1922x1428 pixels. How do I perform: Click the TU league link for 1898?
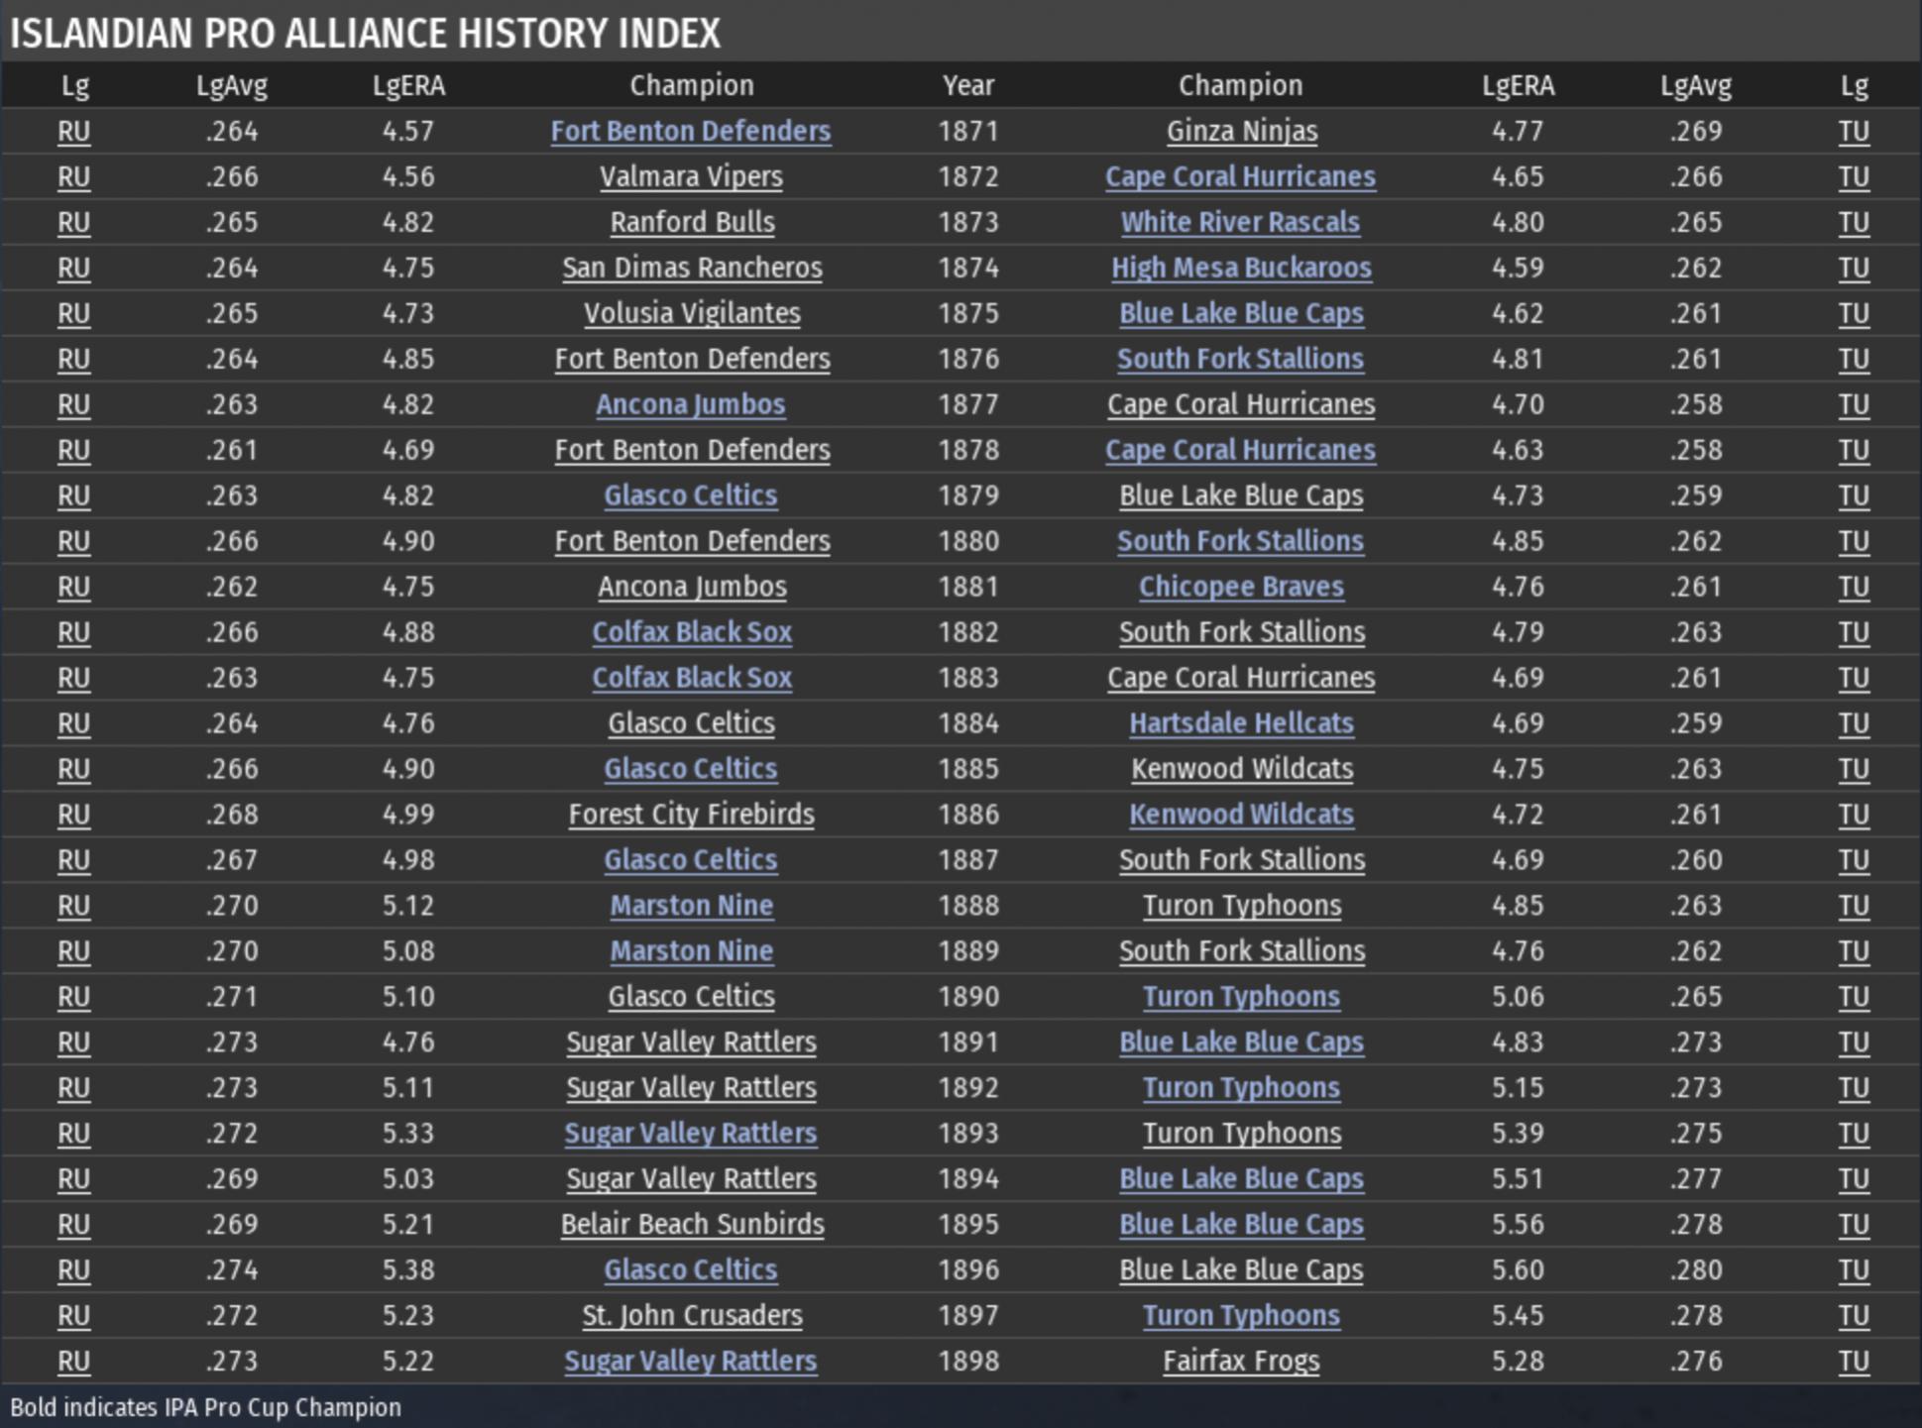coord(1853,1361)
